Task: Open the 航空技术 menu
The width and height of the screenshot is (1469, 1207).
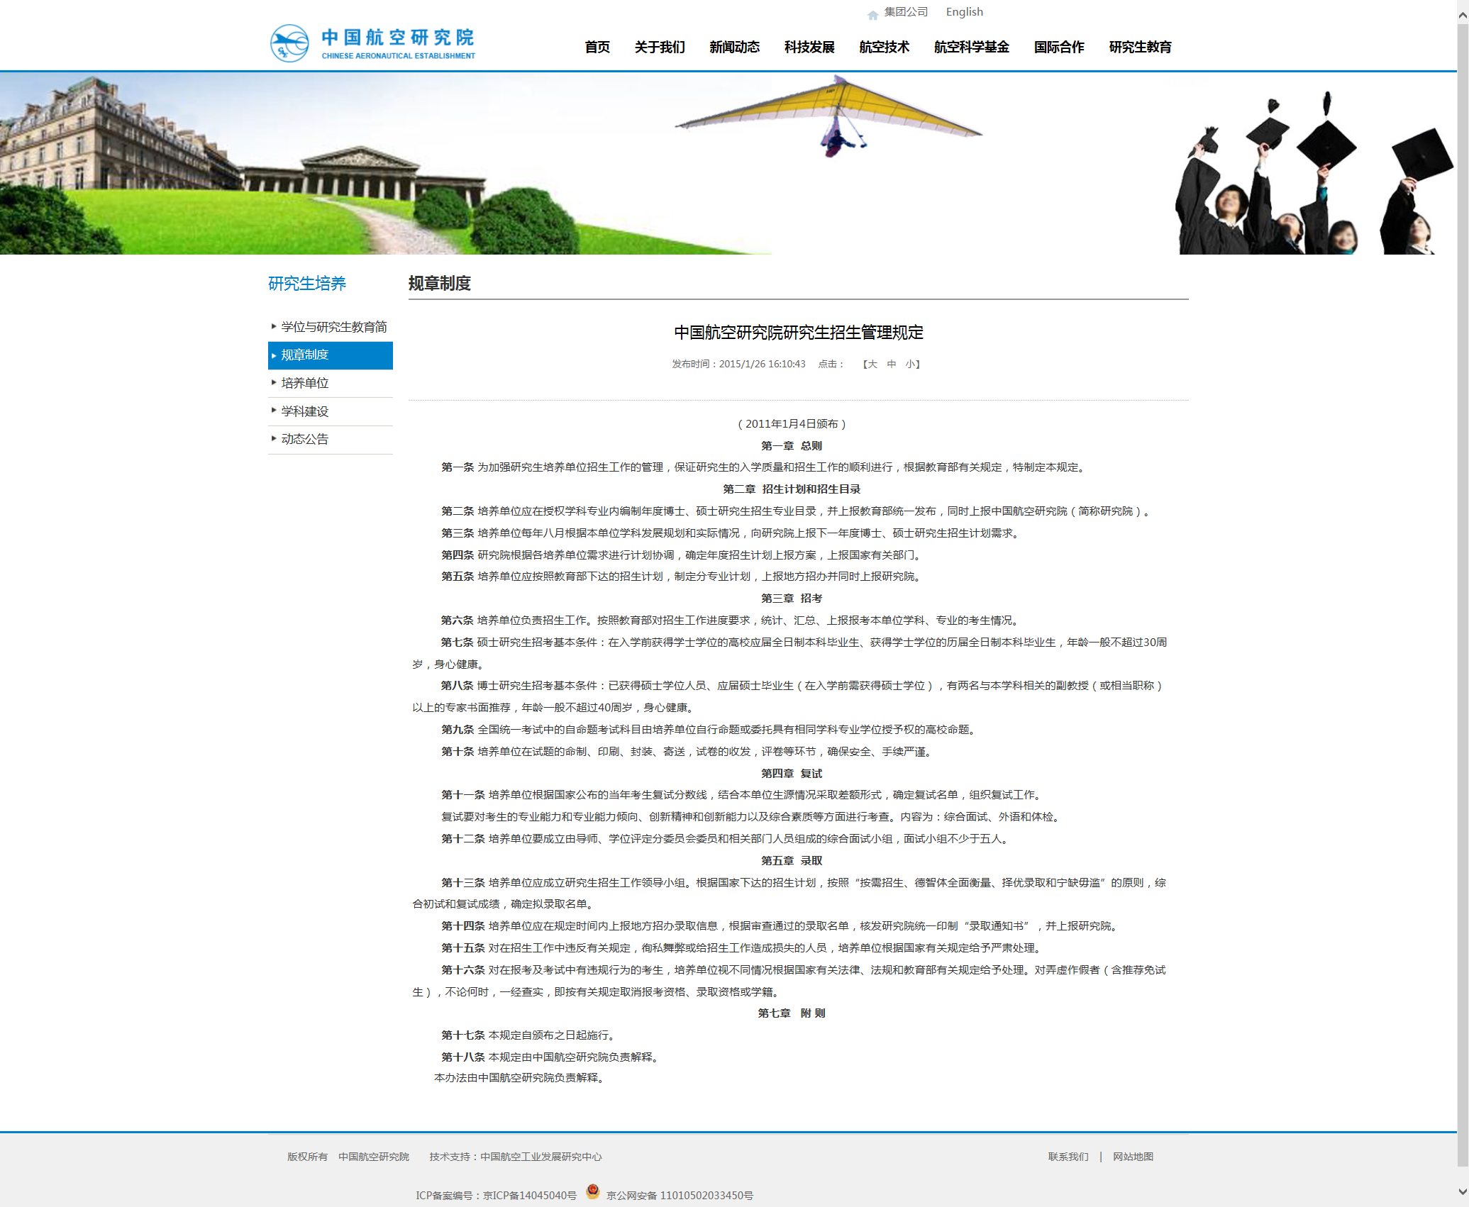Action: tap(884, 47)
